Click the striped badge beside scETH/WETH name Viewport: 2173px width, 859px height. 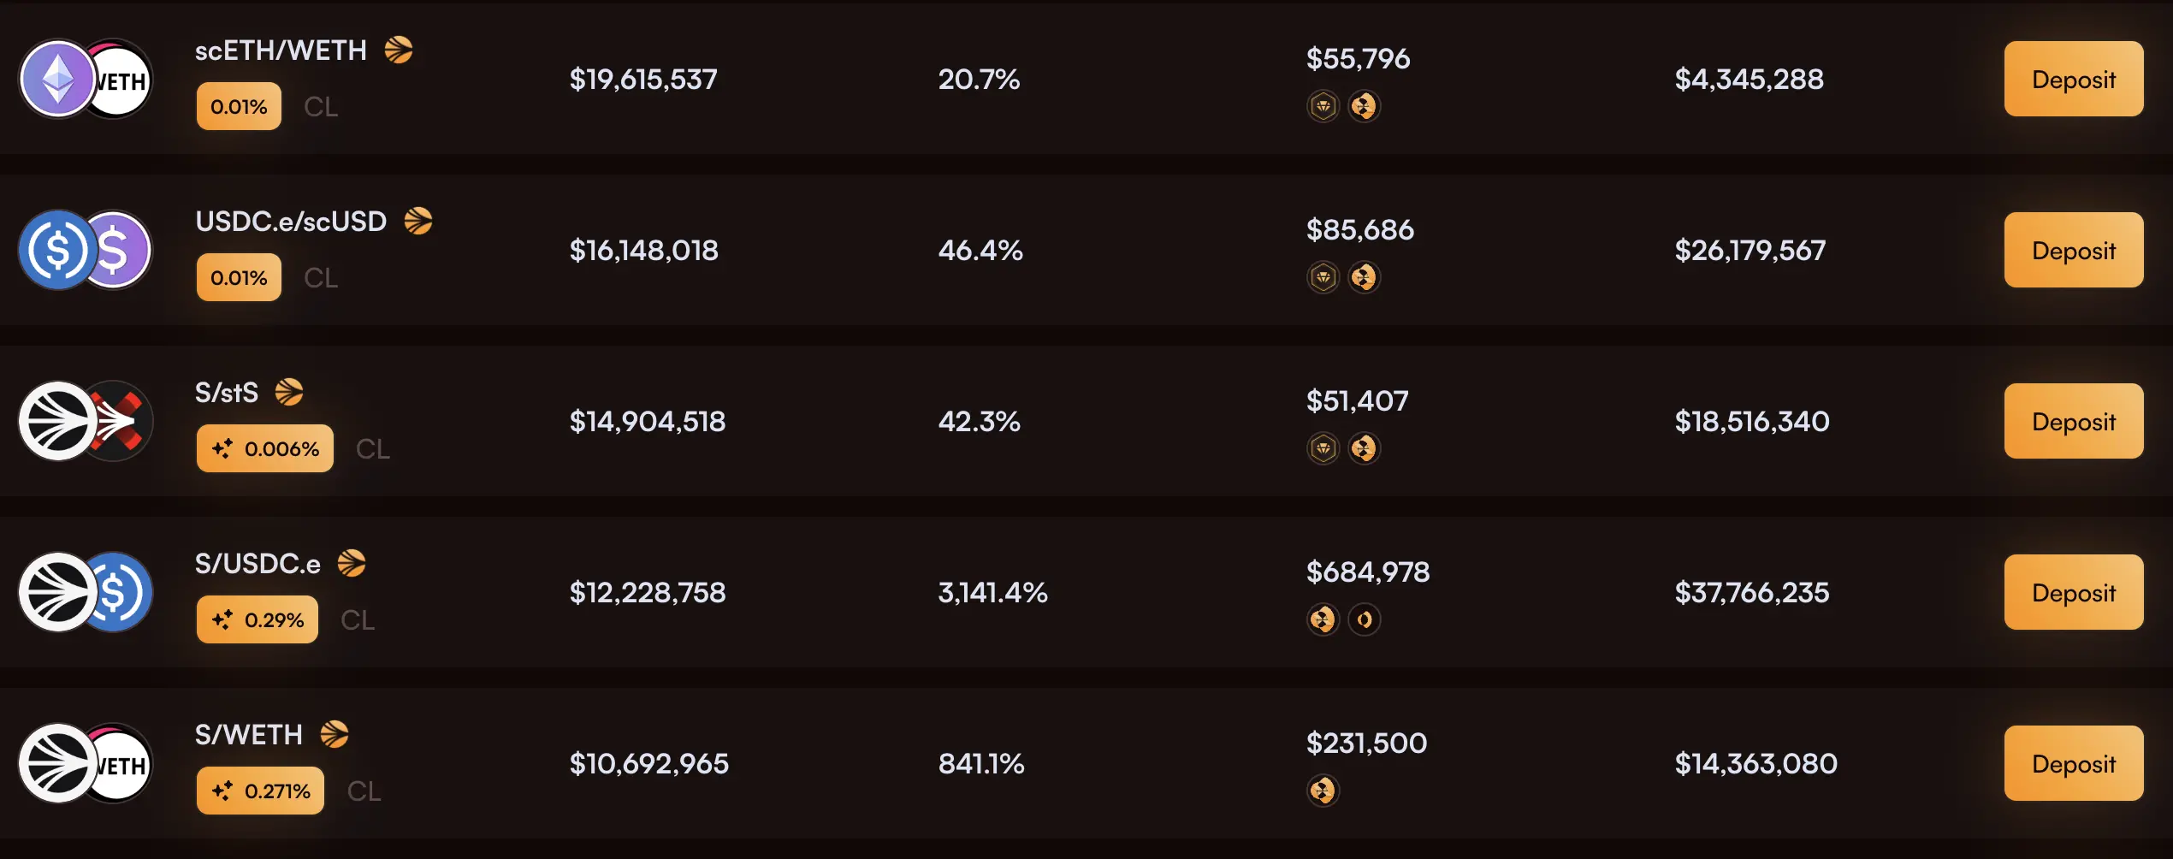pos(399,50)
